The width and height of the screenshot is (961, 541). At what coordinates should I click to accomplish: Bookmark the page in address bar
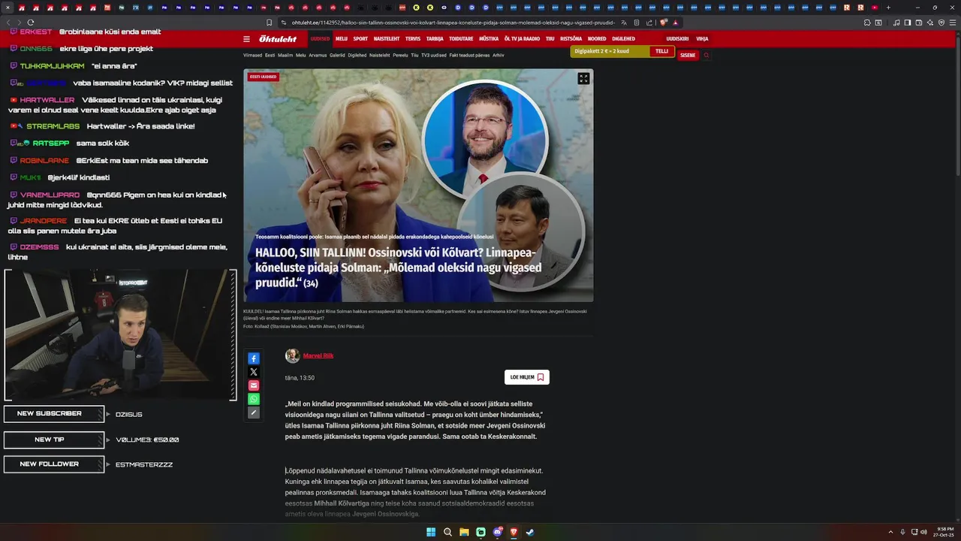point(270,23)
